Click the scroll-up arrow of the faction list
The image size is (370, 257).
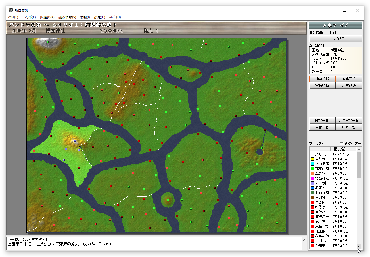(x=359, y=149)
